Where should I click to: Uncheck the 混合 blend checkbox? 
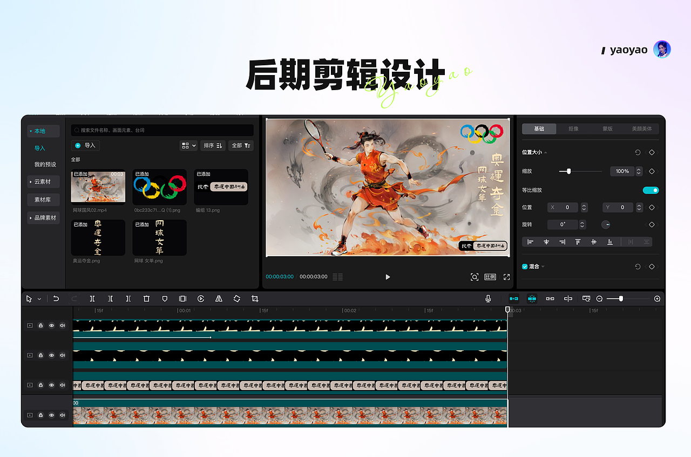point(524,266)
